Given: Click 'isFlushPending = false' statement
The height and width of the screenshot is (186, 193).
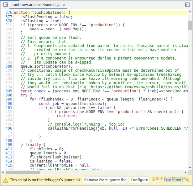Looking at the screenshot, I should (46, 17).
